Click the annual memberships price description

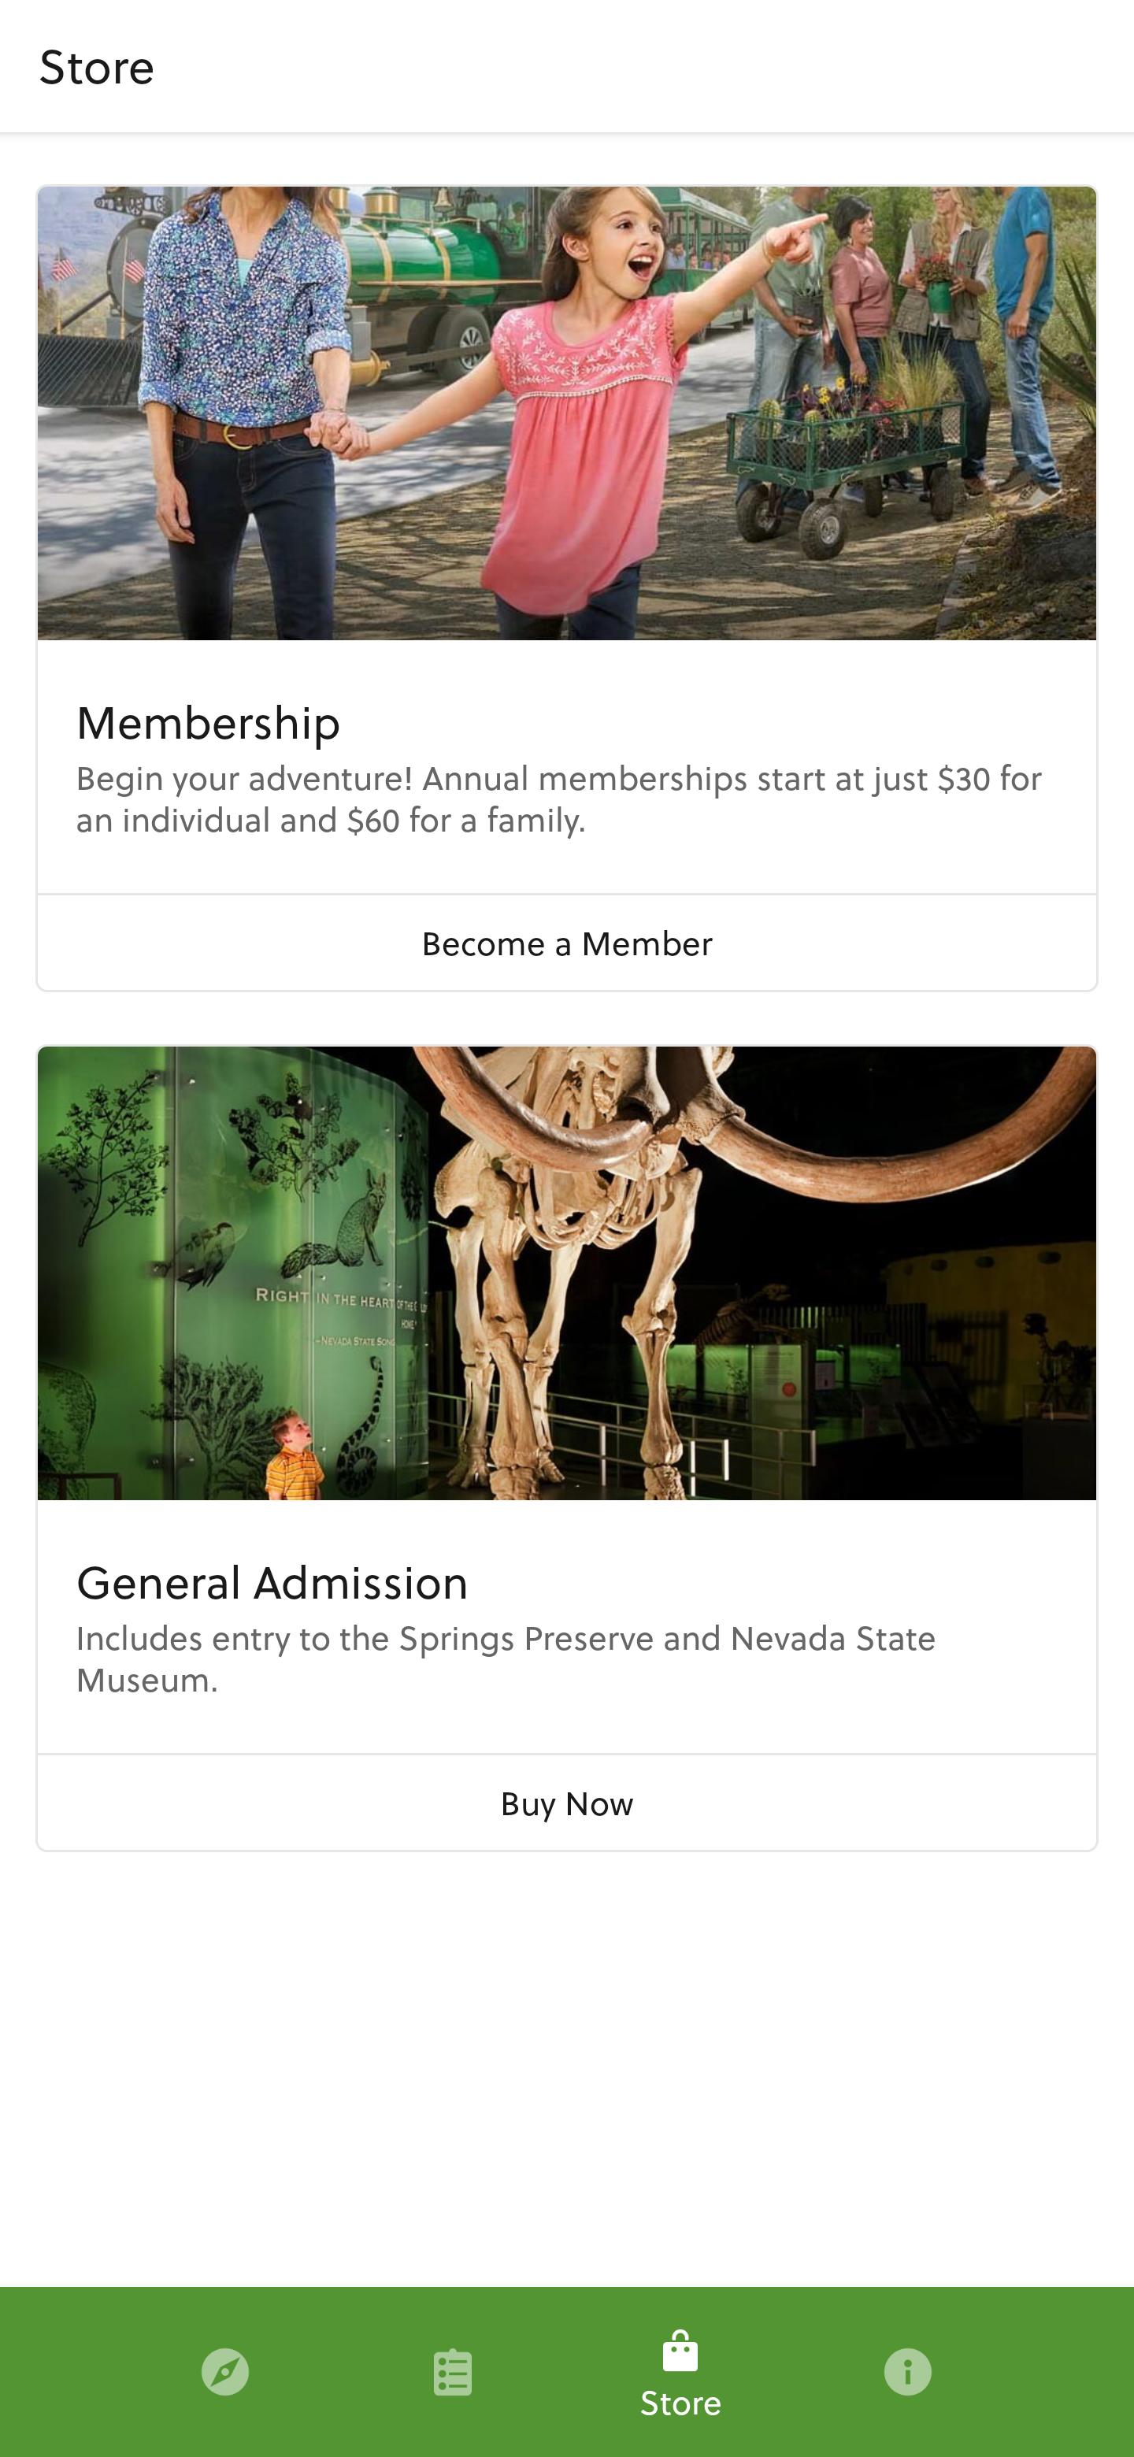tap(559, 799)
